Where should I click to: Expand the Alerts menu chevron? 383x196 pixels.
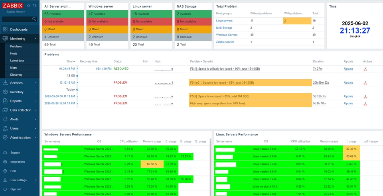pos(36,119)
